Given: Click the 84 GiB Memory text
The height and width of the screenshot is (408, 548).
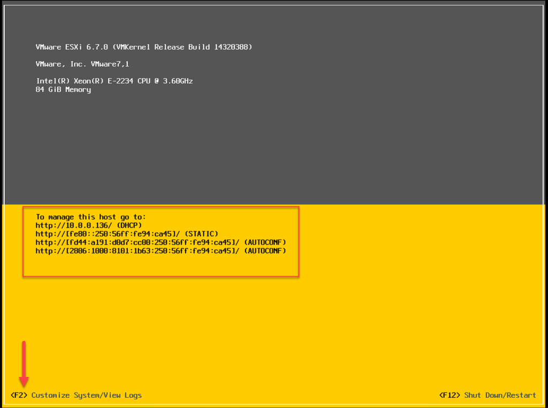Looking at the screenshot, I should pyautogui.click(x=63, y=89).
